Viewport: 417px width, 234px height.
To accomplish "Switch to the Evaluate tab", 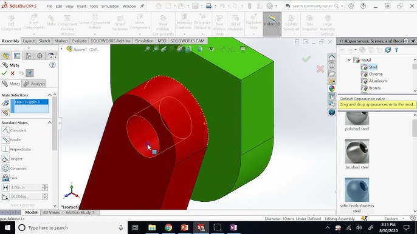I will tap(79, 41).
